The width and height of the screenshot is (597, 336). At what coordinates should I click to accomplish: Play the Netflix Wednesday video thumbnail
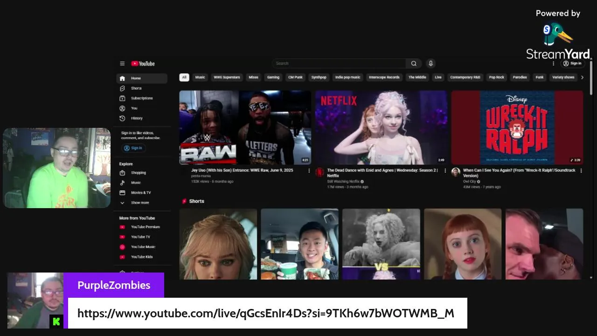[382, 127]
